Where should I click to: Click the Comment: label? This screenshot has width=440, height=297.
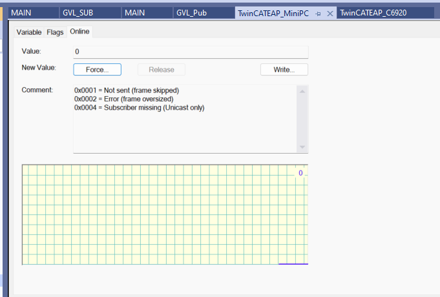[37, 90]
